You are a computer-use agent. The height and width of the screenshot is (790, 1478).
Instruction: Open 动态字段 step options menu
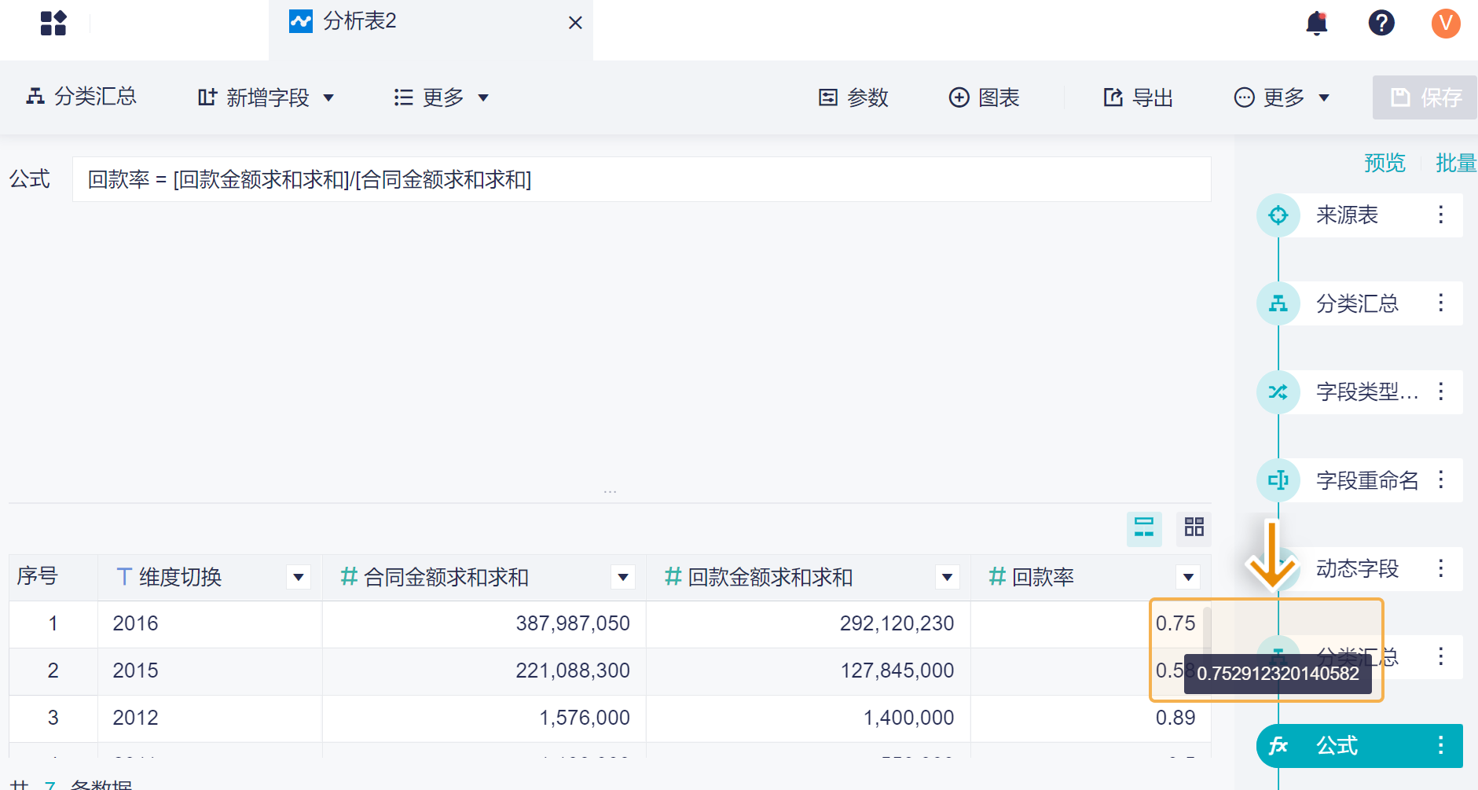tap(1441, 568)
